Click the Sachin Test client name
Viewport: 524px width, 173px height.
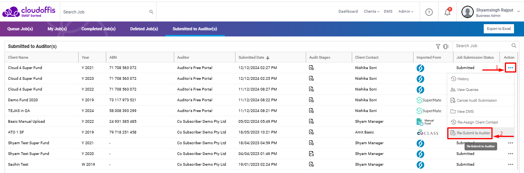pyautogui.click(x=18, y=165)
